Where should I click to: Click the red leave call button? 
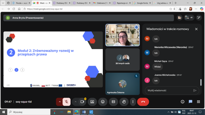tap(143, 102)
